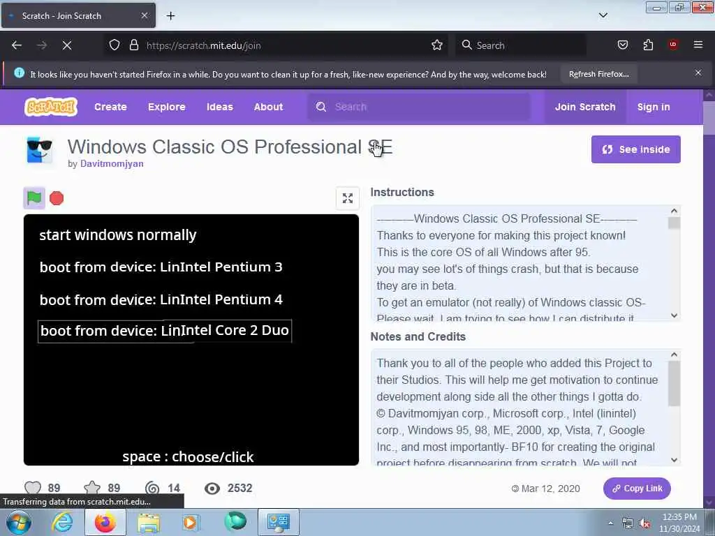
Task: Open Windows Explorer folder on taskbar
Action: point(149,523)
